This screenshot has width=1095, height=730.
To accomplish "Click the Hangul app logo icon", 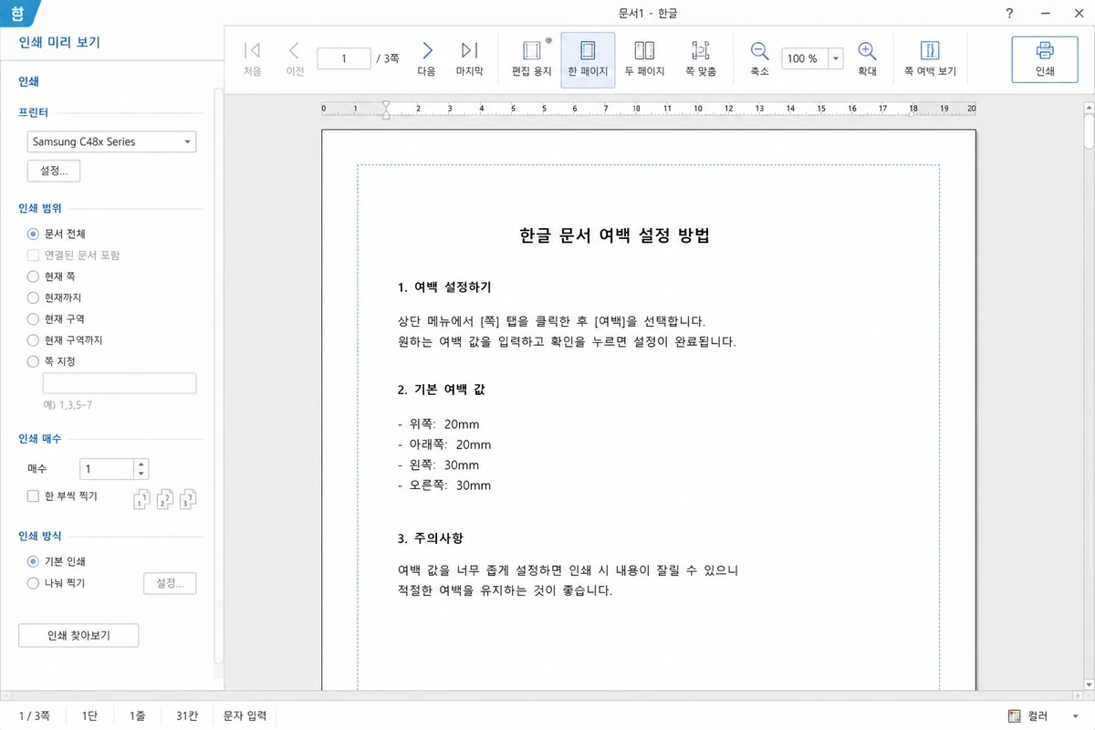I will 16,14.
